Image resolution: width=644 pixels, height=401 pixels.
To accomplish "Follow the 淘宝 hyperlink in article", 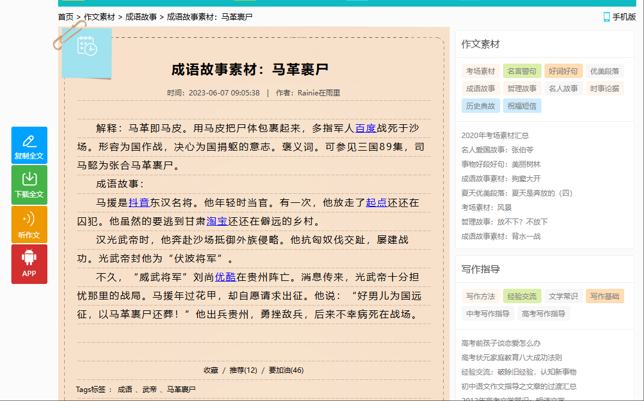I will (217, 222).
